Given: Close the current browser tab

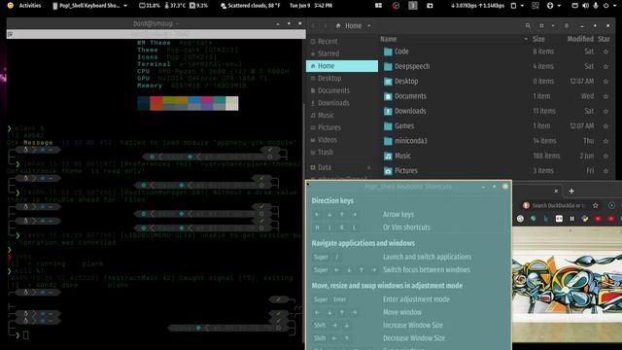Looking at the screenshot, I should (x=556, y=192).
